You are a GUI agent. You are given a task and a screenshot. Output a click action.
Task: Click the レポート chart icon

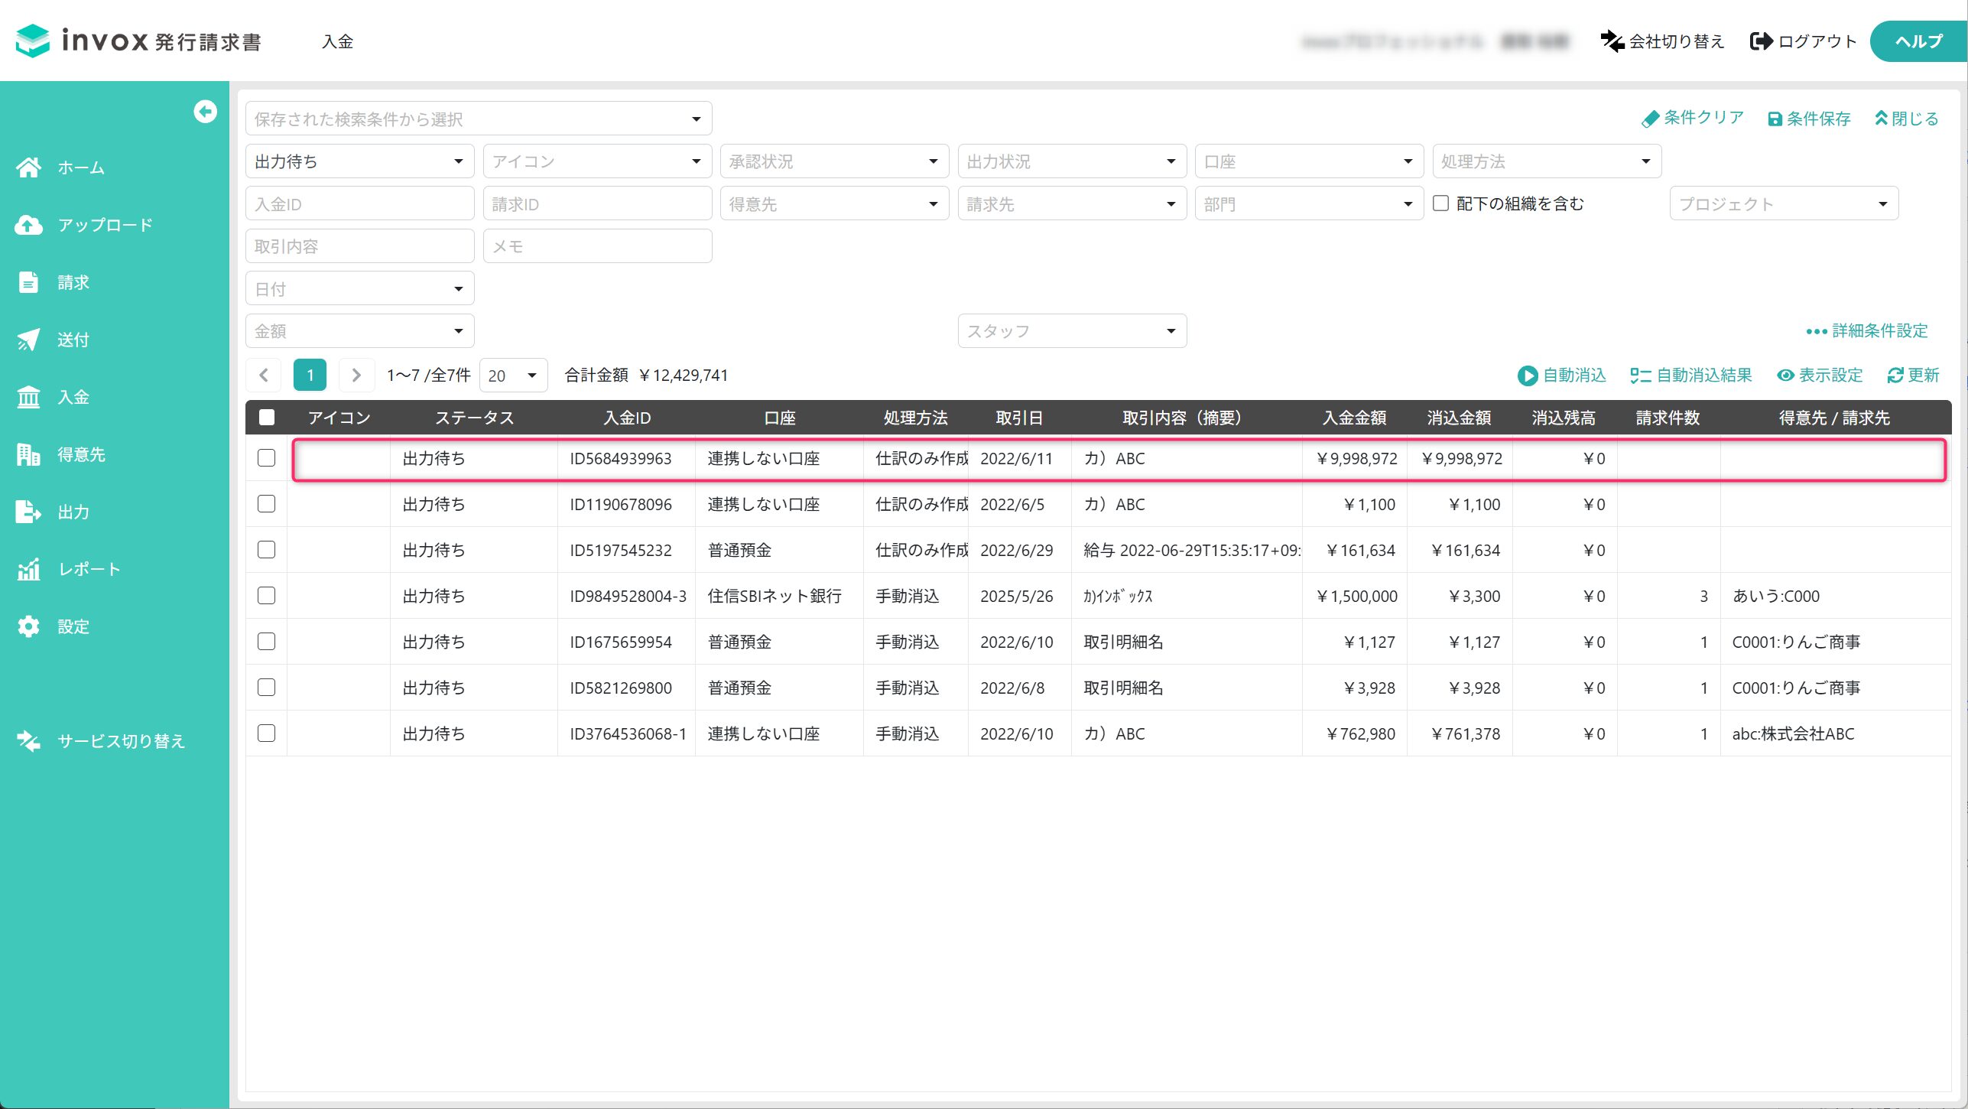click(x=28, y=569)
